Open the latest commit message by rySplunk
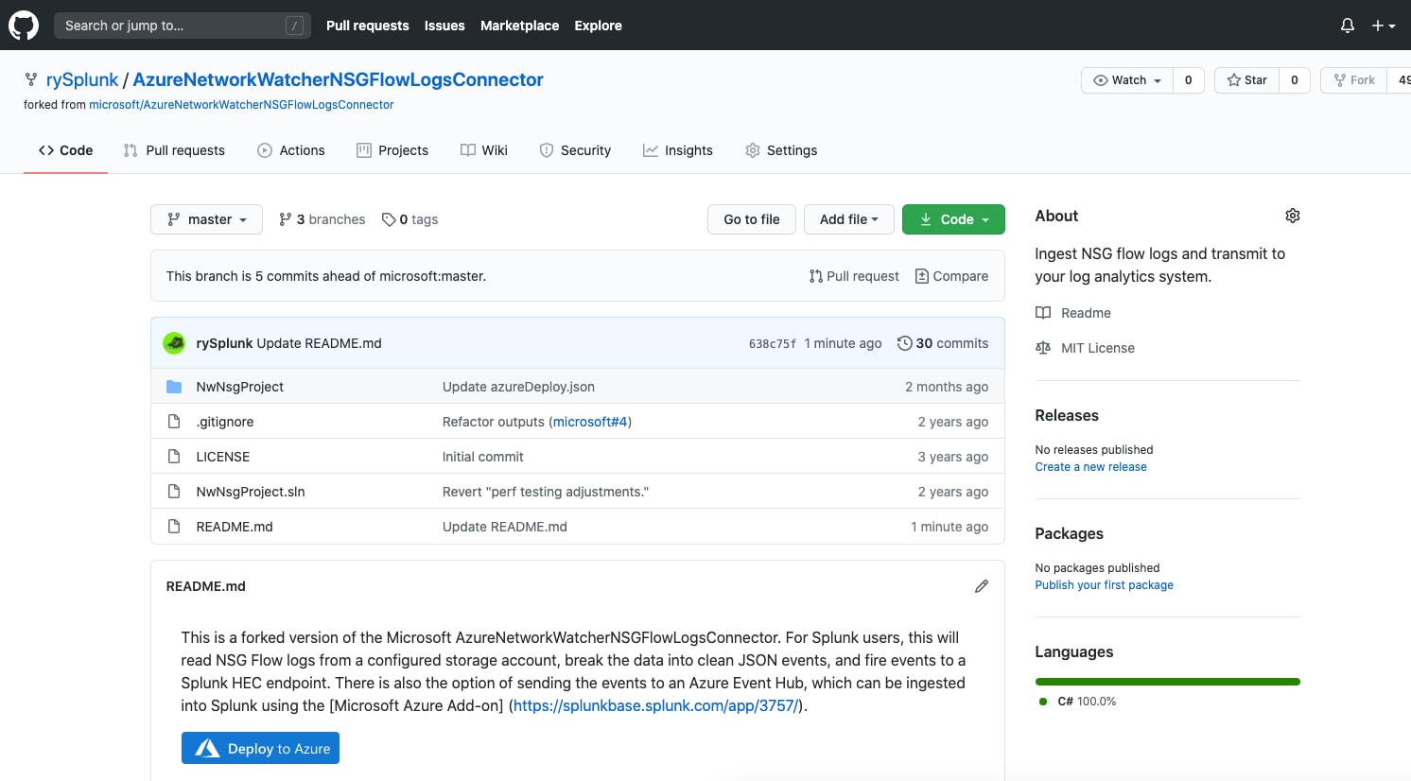Image resolution: width=1411 pixels, height=781 pixels. 320,343
